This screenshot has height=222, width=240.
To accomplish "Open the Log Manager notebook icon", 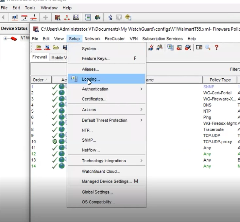I will (x=88, y=17).
